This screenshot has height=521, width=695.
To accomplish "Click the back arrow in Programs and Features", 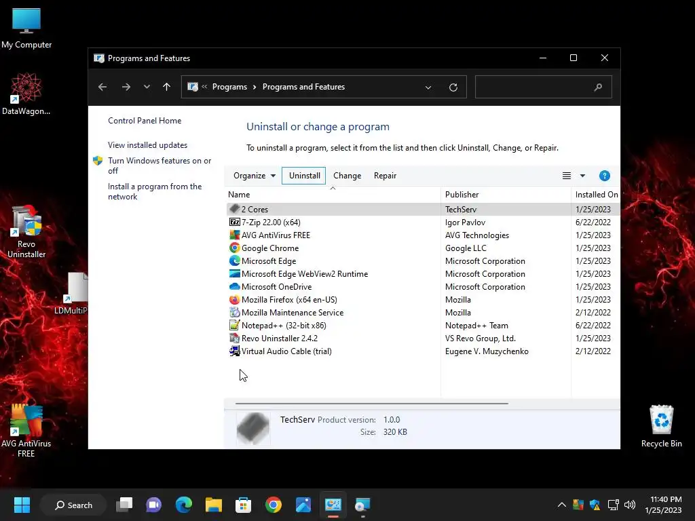I will pos(102,87).
